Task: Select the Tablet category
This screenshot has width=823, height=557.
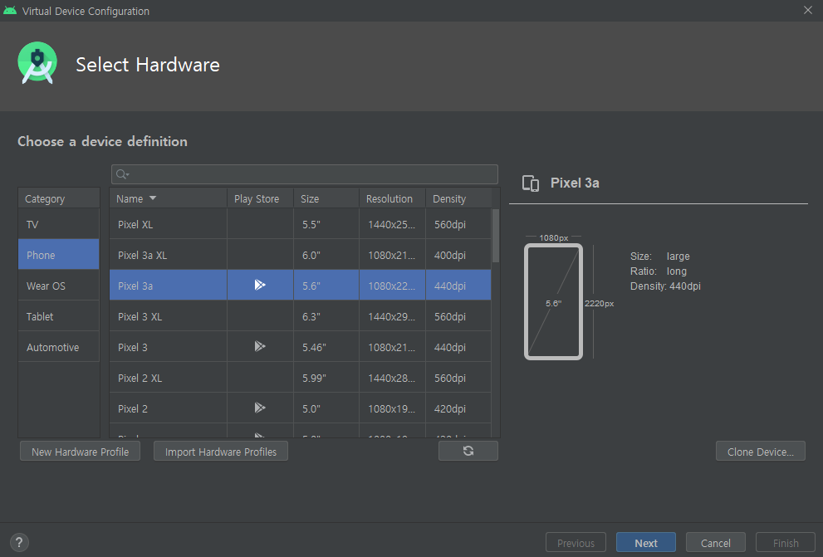Action: pyautogui.click(x=59, y=316)
